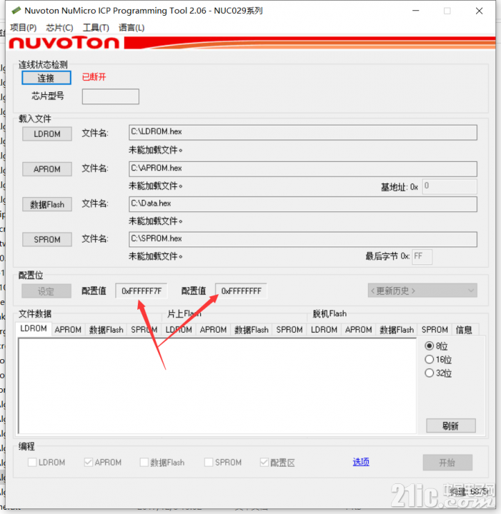The height and width of the screenshot is (514, 501).
Task: Open the 语言(L) menu
Action: point(132,28)
